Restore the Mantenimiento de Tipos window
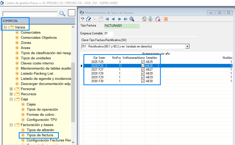 click(220, 13)
